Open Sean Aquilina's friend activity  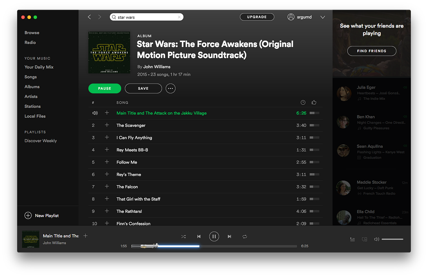pyautogui.click(x=372, y=152)
